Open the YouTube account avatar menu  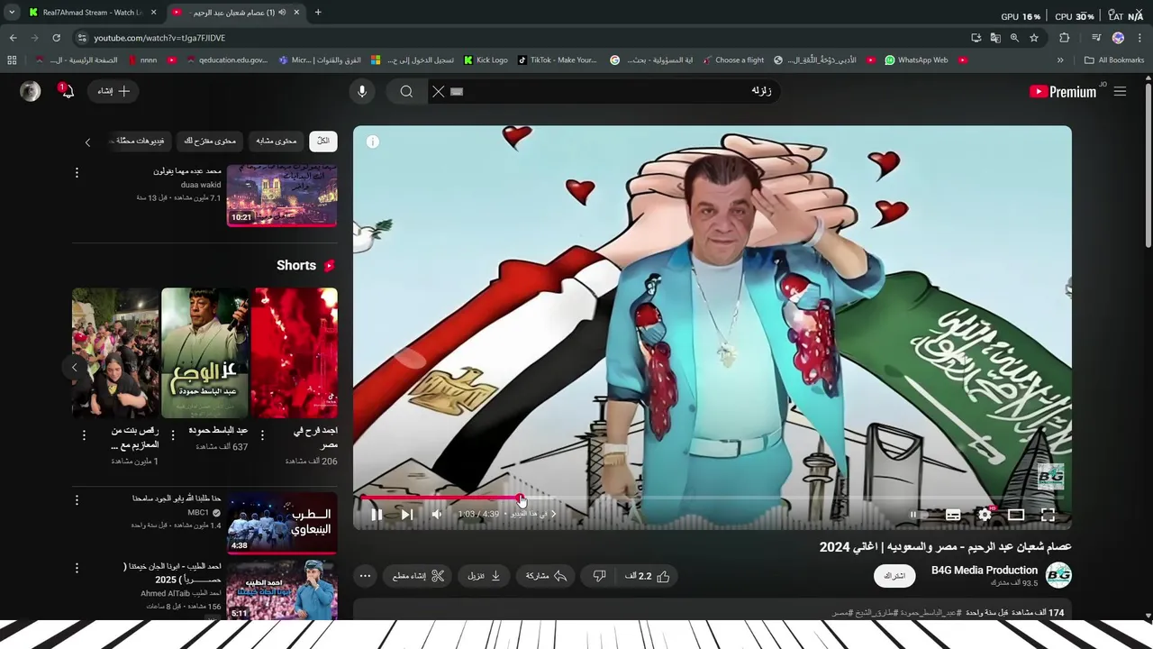31,91
